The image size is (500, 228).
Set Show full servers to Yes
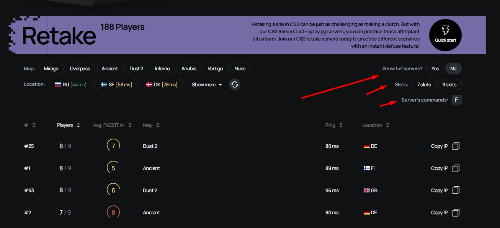click(x=435, y=69)
